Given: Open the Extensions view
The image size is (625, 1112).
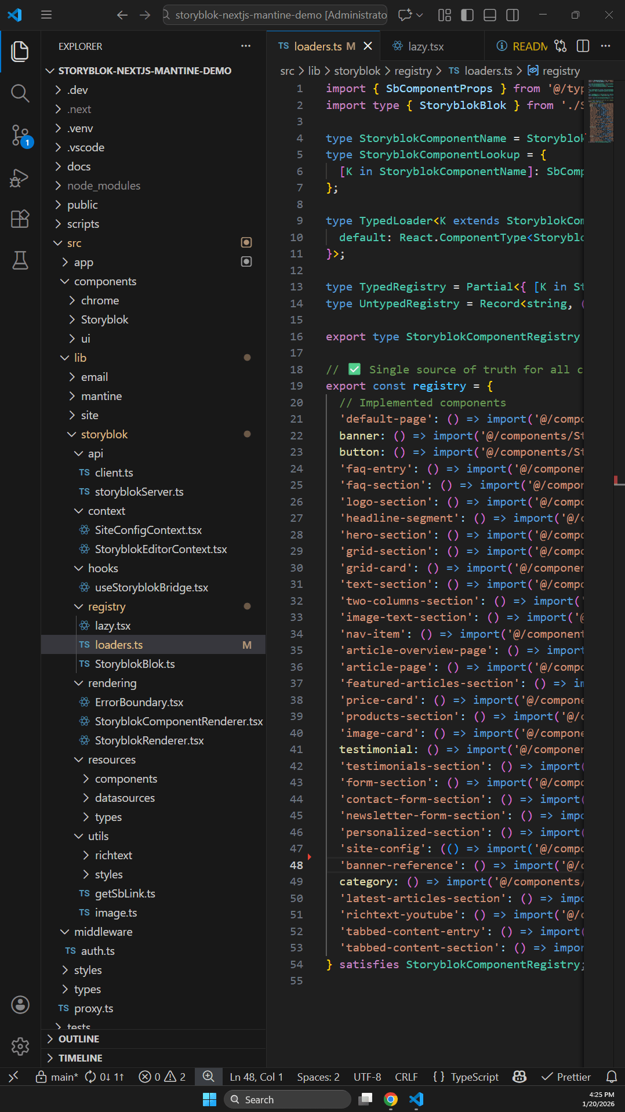Looking at the screenshot, I should coord(20,219).
